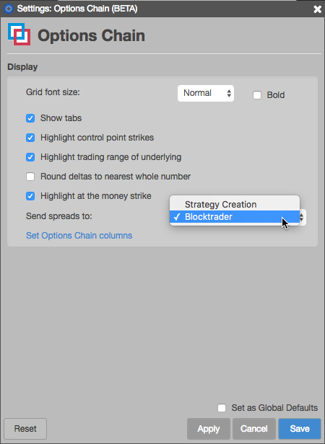Click the stepper arrows on Grid font size

(x=229, y=93)
